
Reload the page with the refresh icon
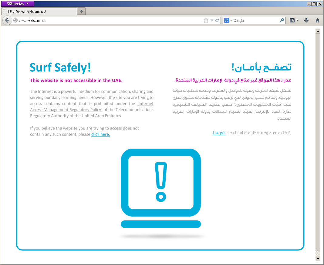[x=217, y=20]
